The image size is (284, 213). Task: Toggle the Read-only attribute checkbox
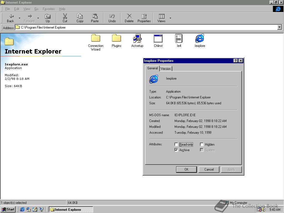[x=176, y=144]
